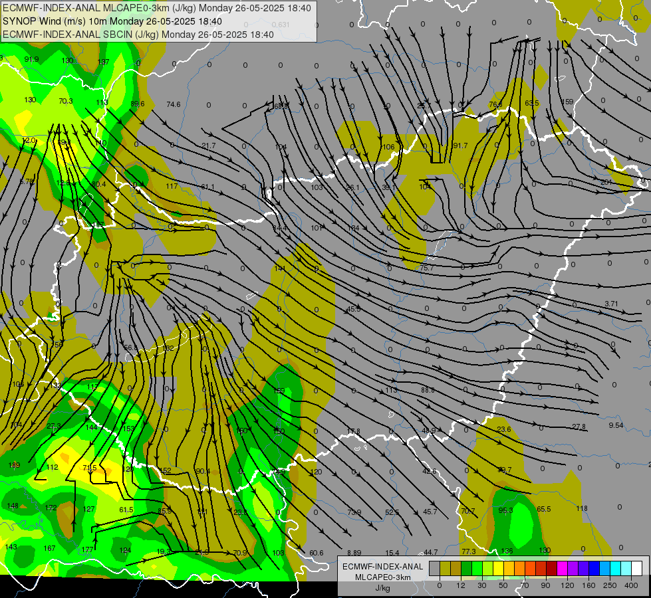Image resolution: width=651 pixels, height=598 pixels.
Task: Click the map value '136'
Action: 507,551
